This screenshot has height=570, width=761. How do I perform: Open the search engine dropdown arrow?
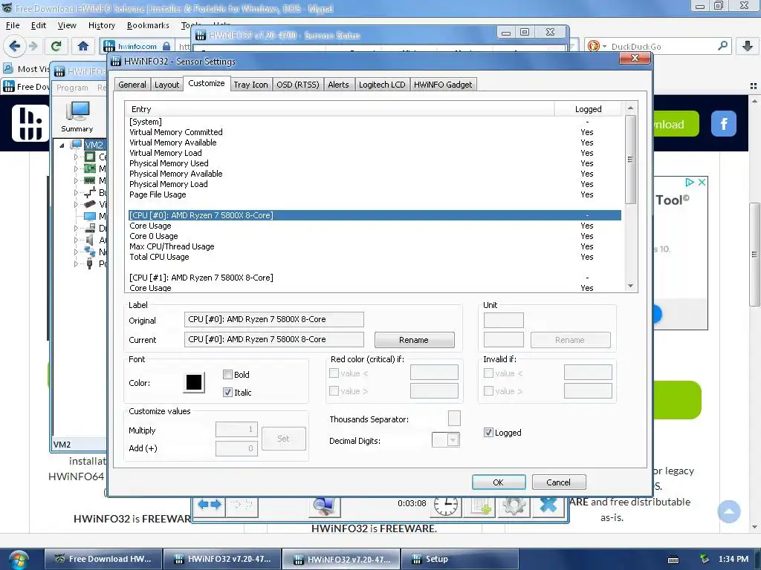pyautogui.click(x=605, y=47)
